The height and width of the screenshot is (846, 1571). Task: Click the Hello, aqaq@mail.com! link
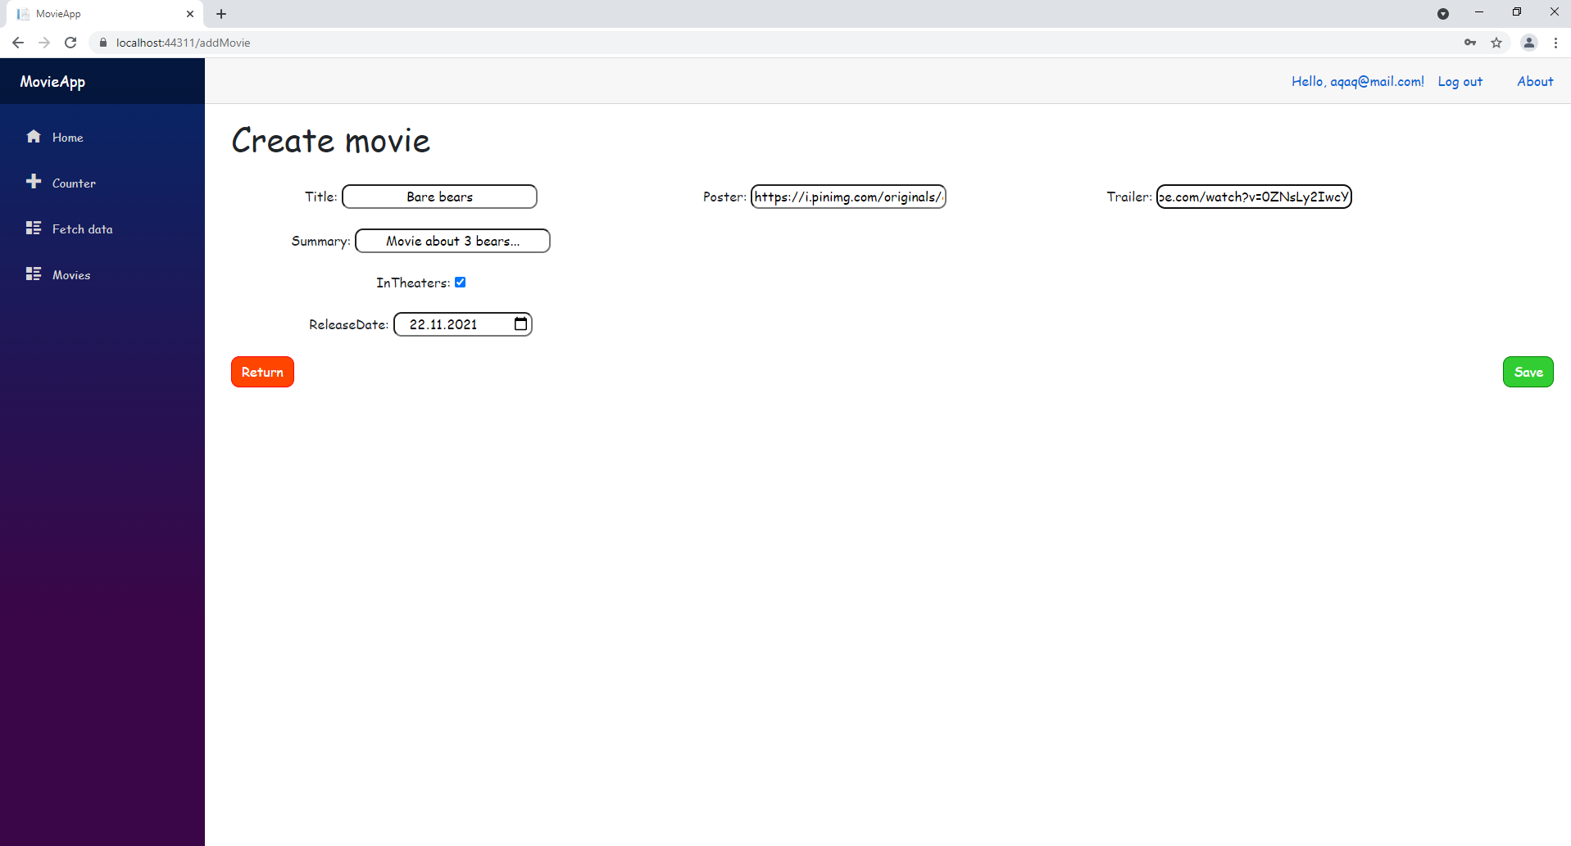[x=1357, y=81]
